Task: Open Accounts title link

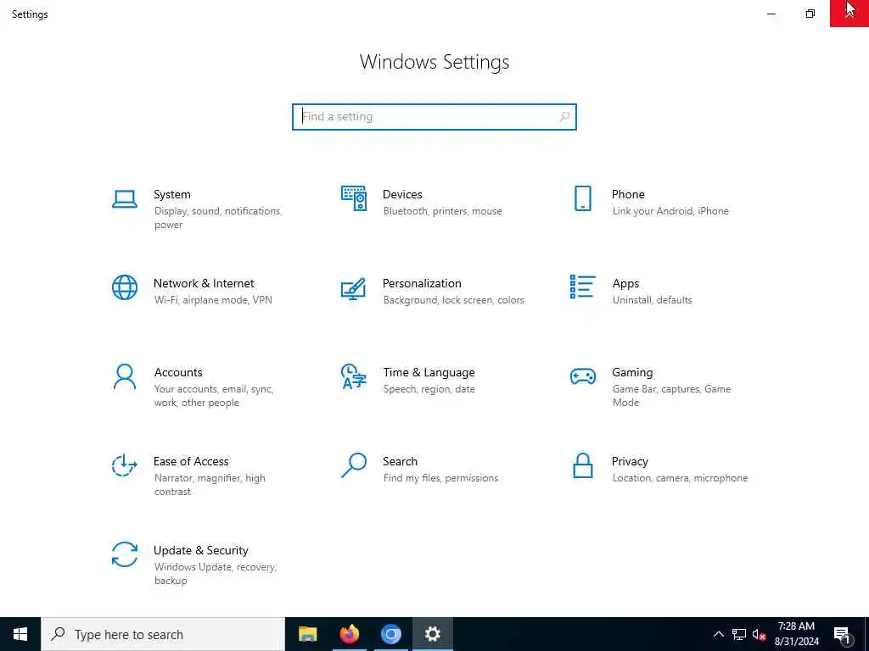Action: (x=178, y=373)
